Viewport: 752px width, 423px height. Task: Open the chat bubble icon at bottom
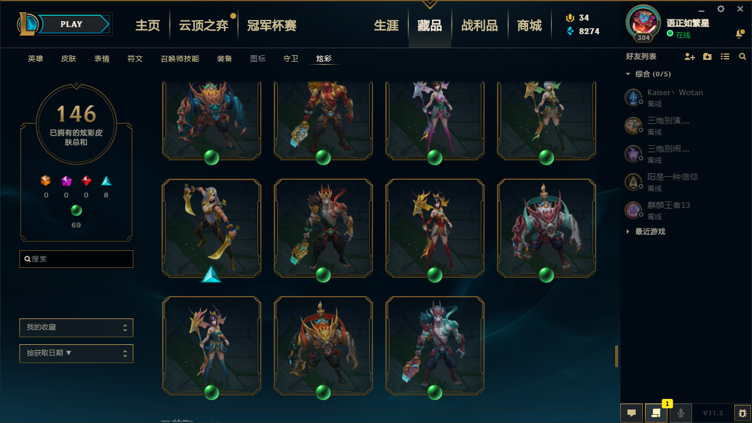(632, 413)
